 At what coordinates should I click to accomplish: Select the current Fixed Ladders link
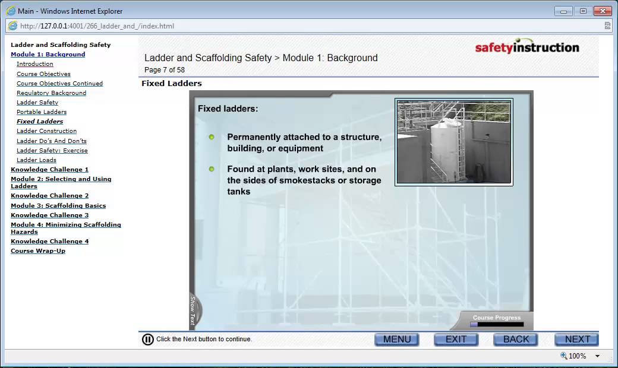pyautogui.click(x=40, y=121)
